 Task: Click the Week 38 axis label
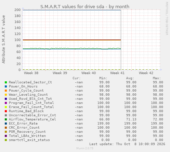pos(31,73)
